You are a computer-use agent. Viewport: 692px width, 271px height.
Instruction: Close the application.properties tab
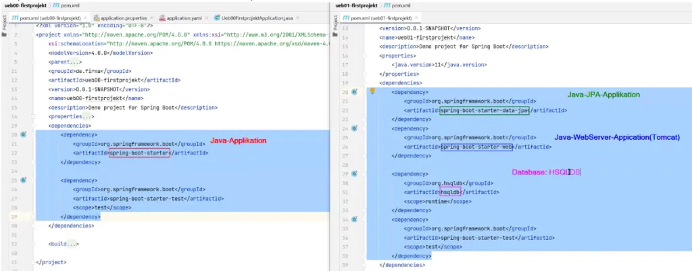pyautogui.click(x=152, y=18)
